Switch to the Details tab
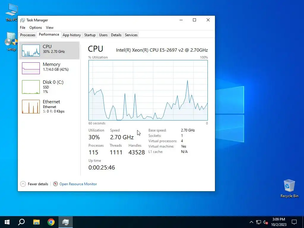The width and height of the screenshot is (304, 228). pyautogui.click(x=116, y=35)
